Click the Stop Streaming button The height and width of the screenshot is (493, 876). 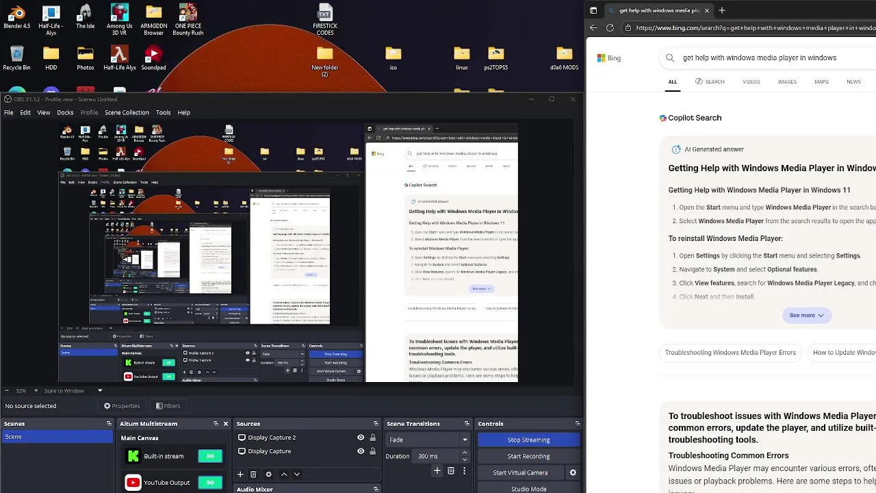pyautogui.click(x=528, y=440)
